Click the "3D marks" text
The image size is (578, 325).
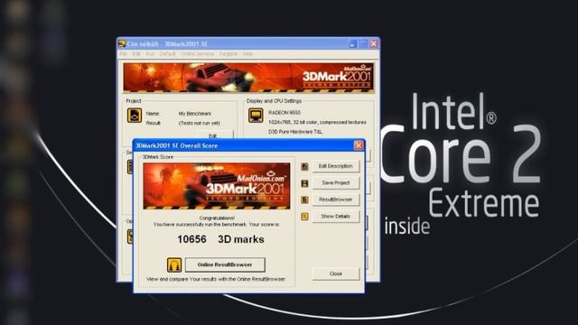tap(241, 239)
